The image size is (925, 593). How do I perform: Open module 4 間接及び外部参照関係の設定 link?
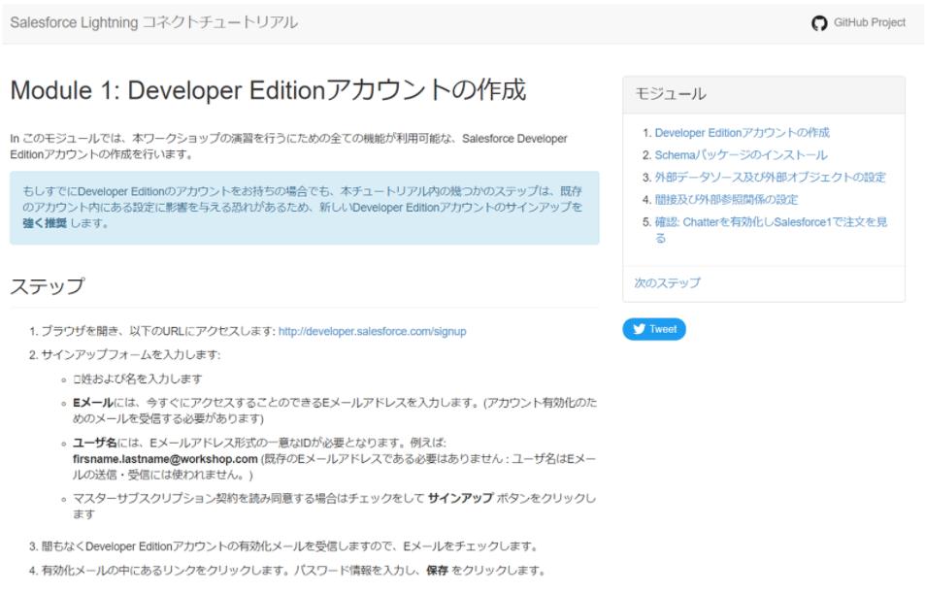pyautogui.click(x=726, y=200)
